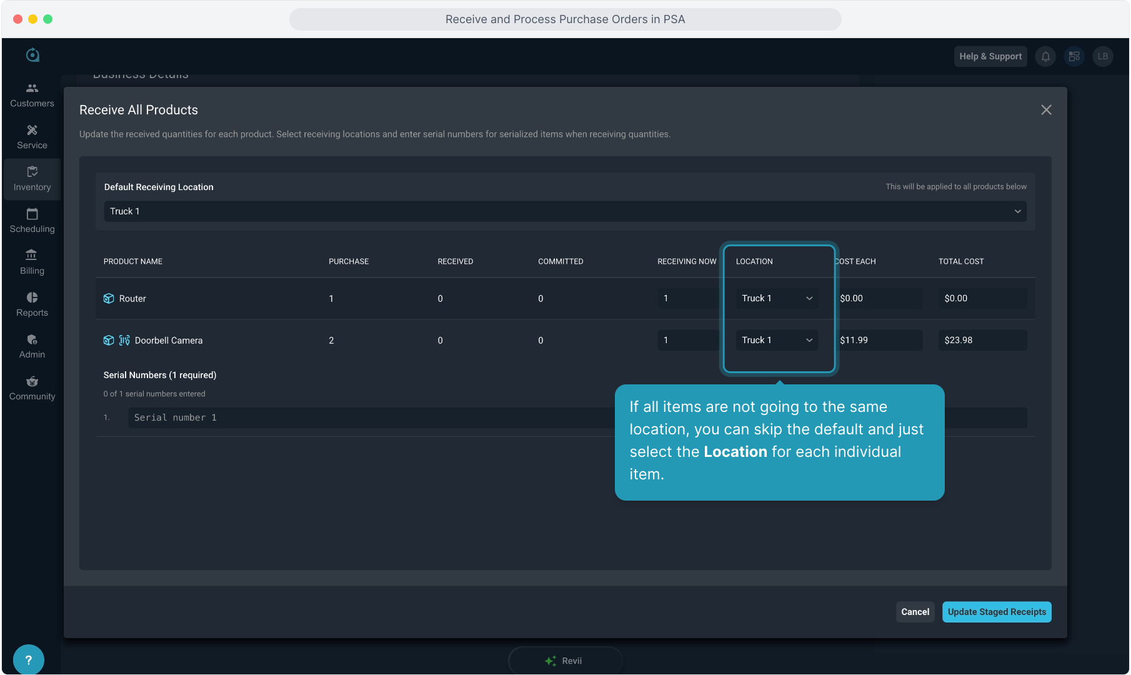Image resolution: width=1131 pixels, height=675 pixels.
Task: Click the Cancel button
Action: click(x=915, y=612)
